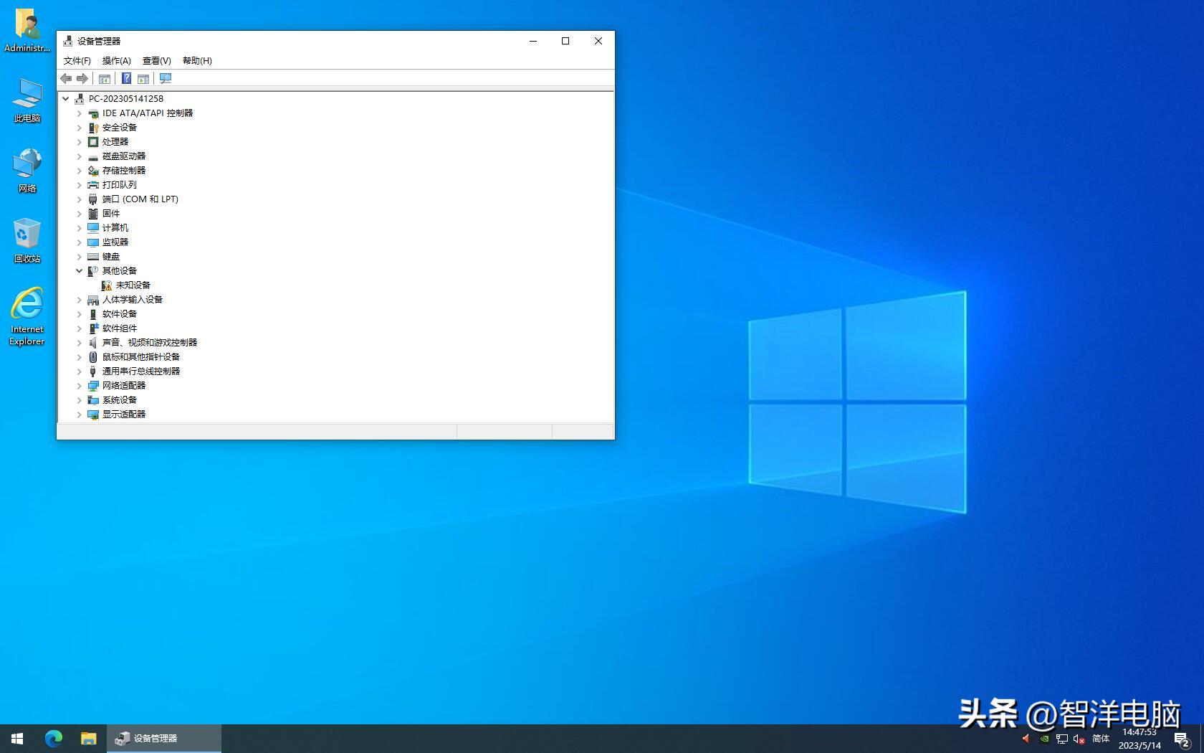1204x753 pixels.
Task: Click the scan for hardware changes toolbar icon
Action: 166,79
